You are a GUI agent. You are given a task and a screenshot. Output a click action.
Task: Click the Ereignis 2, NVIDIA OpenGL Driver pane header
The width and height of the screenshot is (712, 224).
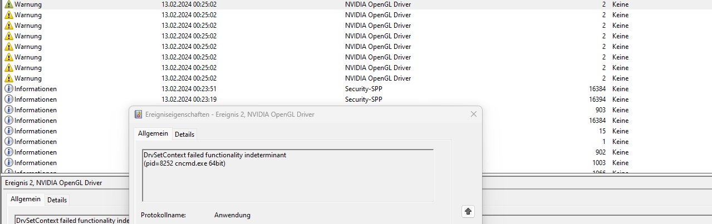[53, 183]
